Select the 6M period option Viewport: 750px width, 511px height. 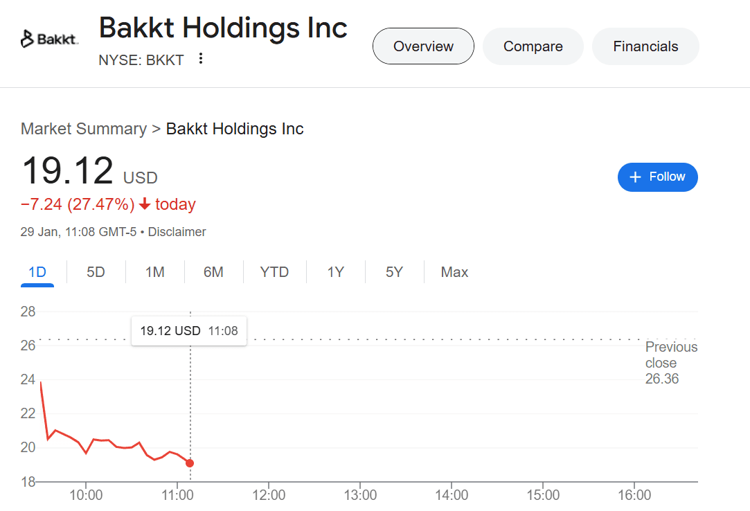click(x=214, y=272)
